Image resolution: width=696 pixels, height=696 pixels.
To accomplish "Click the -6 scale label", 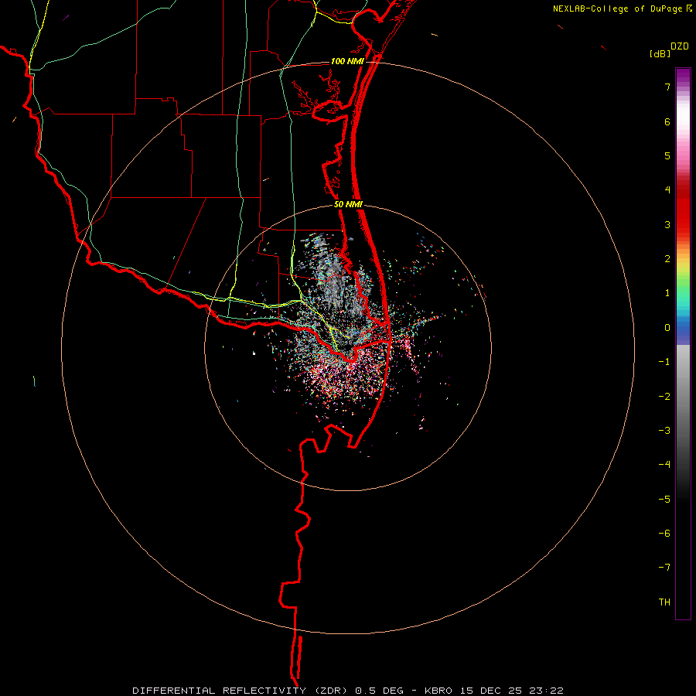I will [x=664, y=534].
